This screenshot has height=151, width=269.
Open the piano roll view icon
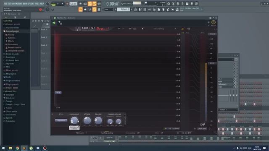pyautogui.click(x=140, y=9)
